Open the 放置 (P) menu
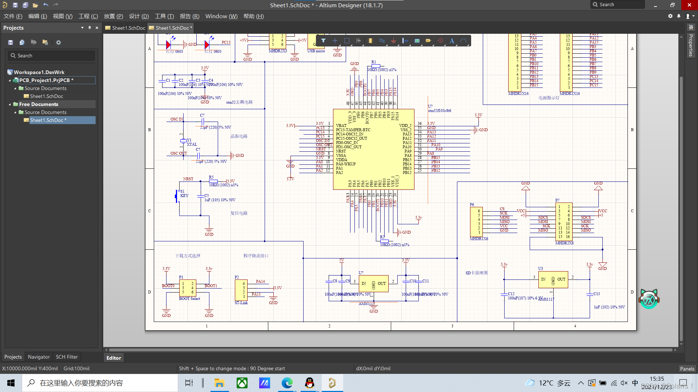Viewport: 698px width, 392px height. (113, 16)
